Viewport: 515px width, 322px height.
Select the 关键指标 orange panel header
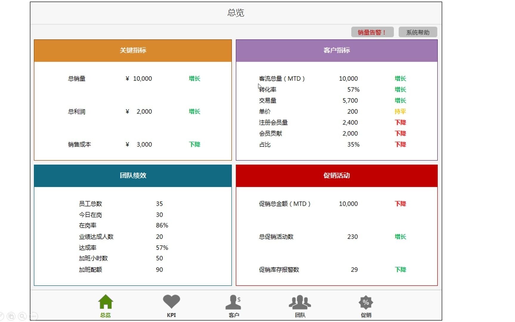133,51
